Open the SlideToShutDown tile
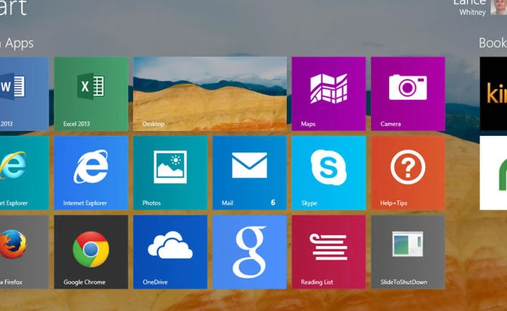This screenshot has height=311, width=507. click(x=408, y=252)
